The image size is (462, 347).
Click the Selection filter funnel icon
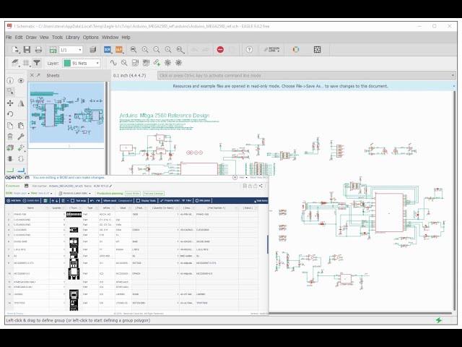[x=37, y=63]
